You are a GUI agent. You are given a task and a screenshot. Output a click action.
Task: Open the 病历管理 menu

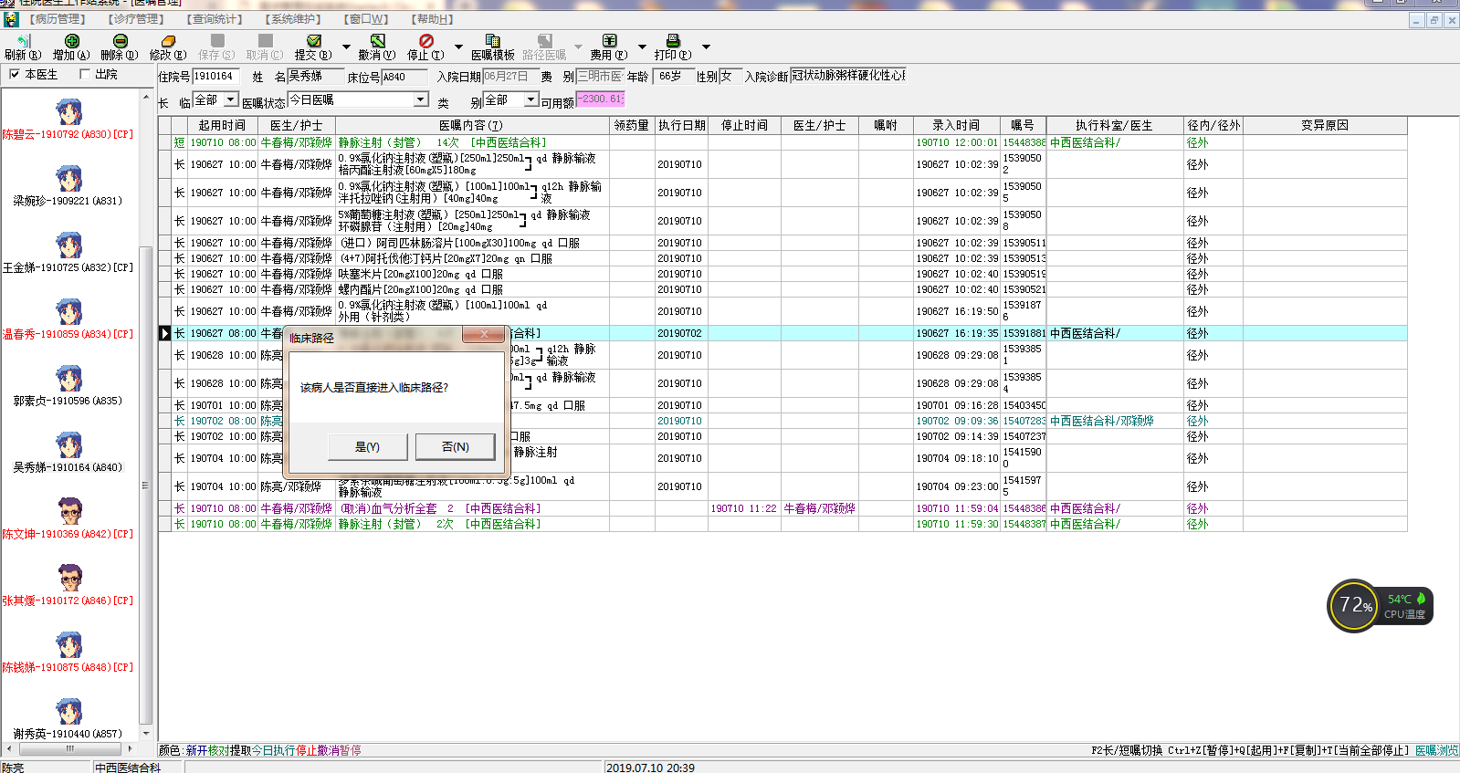tap(58, 19)
